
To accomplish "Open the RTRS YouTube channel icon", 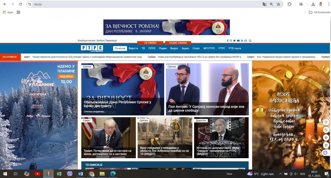I will (238, 41).
